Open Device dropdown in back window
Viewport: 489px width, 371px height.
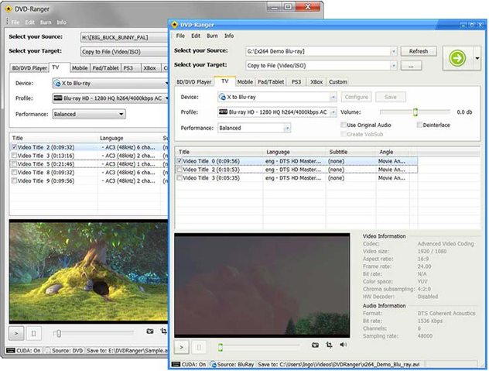click(x=166, y=84)
